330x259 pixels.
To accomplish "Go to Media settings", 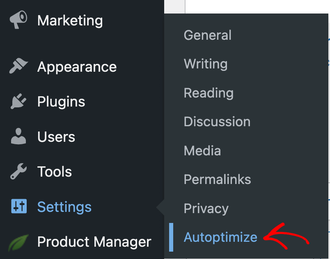I will pos(202,150).
